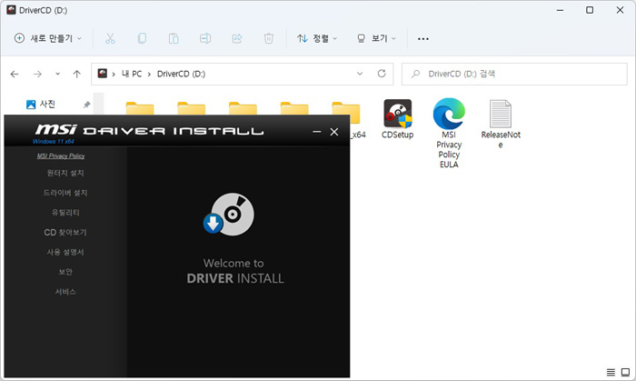The width and height of the screenshot is (636, 381).
Task: Switch to large thumbnails view icon
Action: pos(625,372)
